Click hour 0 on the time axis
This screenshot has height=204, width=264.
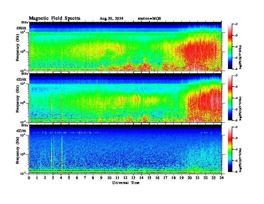point(29,178)
